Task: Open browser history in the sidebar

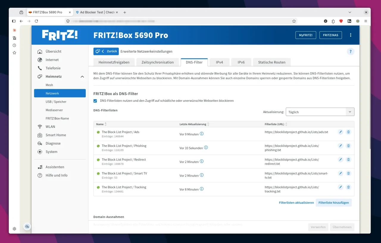Action: 14,46
